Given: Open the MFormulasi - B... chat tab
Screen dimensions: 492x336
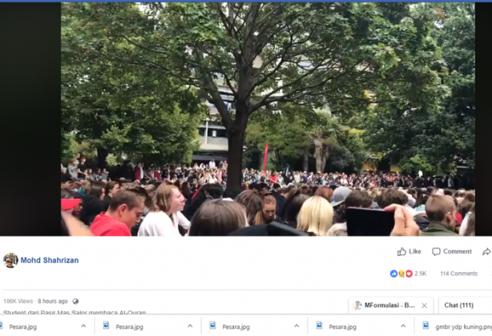Looking at the screenshot, I should (x=389, y=306).
